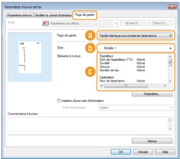180x159 pixels.
Task: Close the Paramètres d'envoi de fax dialog
Action: (172, 7)
